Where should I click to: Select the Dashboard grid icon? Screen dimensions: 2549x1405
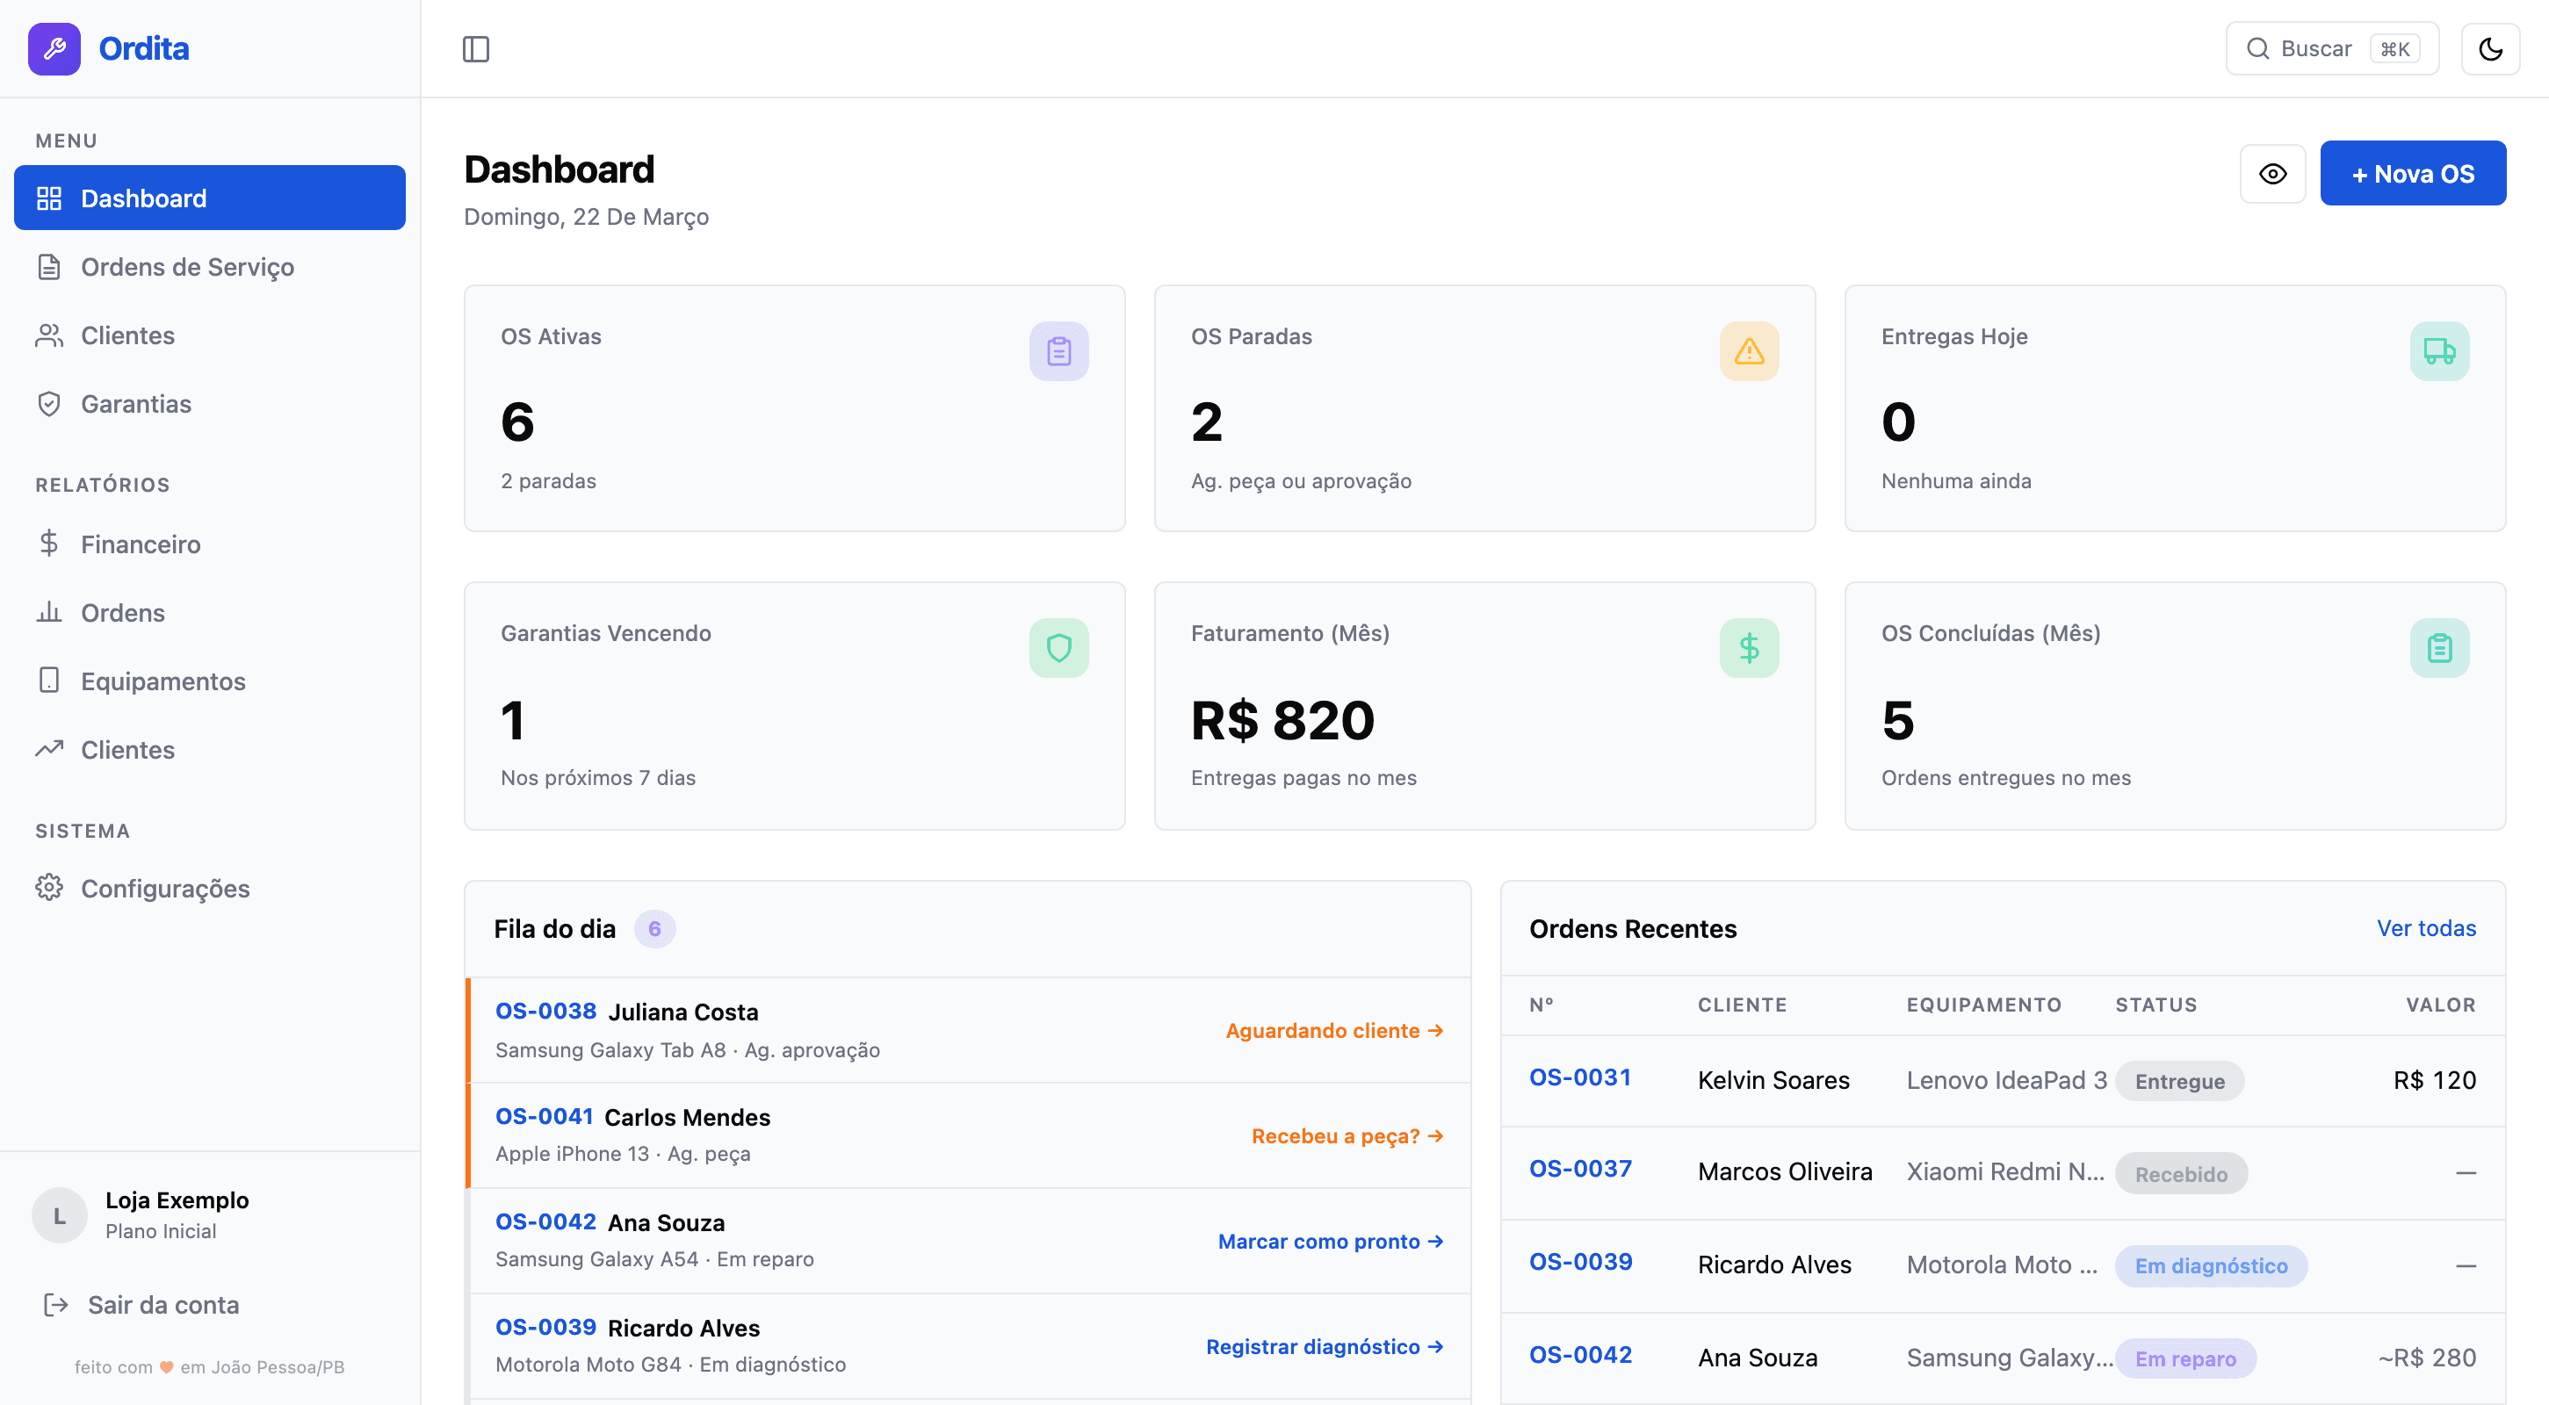click(x=49, y=197)
